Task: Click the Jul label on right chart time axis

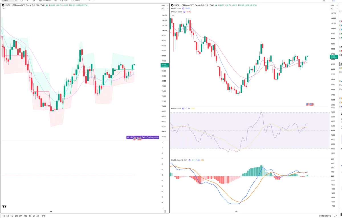Action: [236, 211]
